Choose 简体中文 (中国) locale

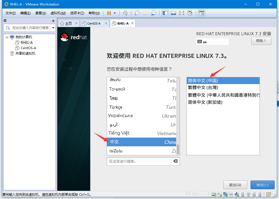point(223,81)
